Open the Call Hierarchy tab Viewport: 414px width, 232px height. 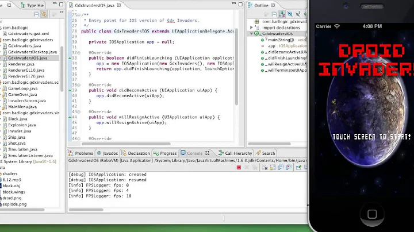tap(235, 153)
